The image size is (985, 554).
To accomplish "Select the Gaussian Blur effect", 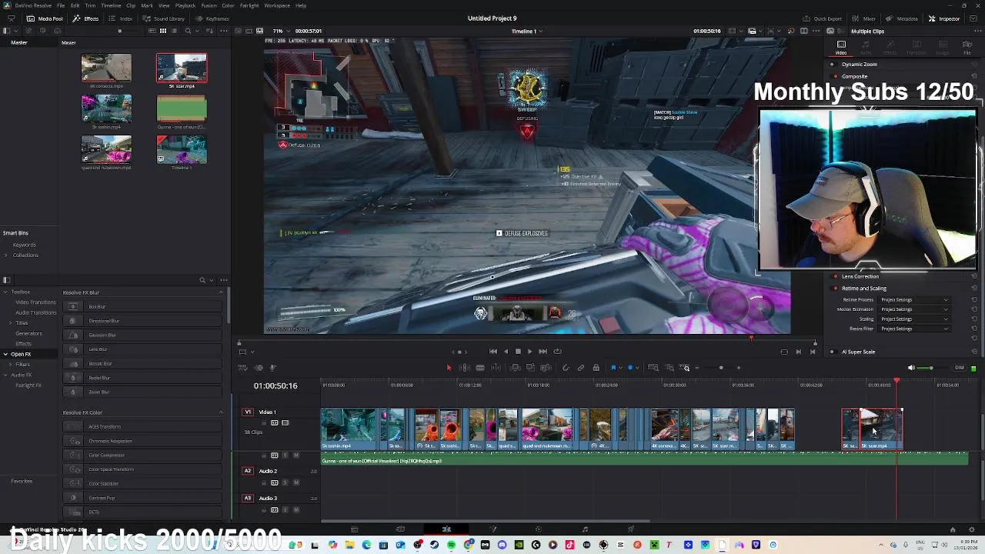I will click(142, 335).
